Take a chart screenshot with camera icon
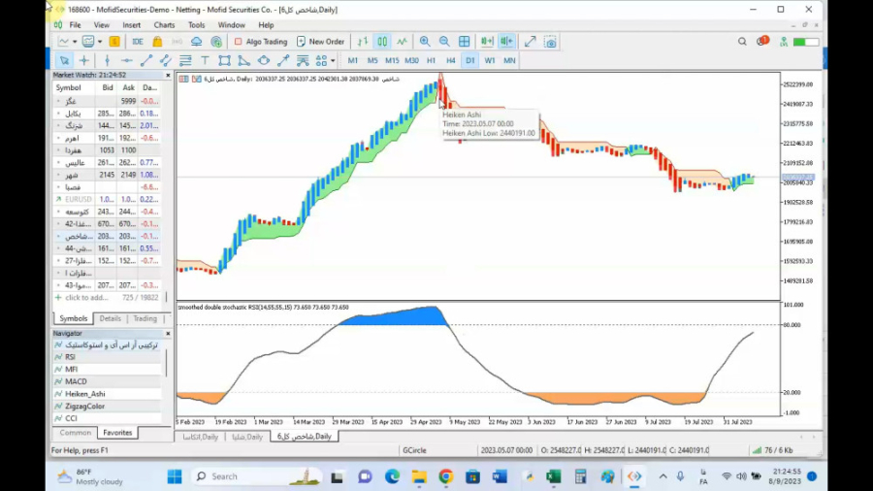The height and width of the screenshot is (491, 873). [550, 42]
